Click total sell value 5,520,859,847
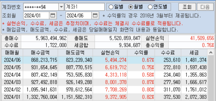The height and width of the screenshot is (101, 216). coord(118,38)
